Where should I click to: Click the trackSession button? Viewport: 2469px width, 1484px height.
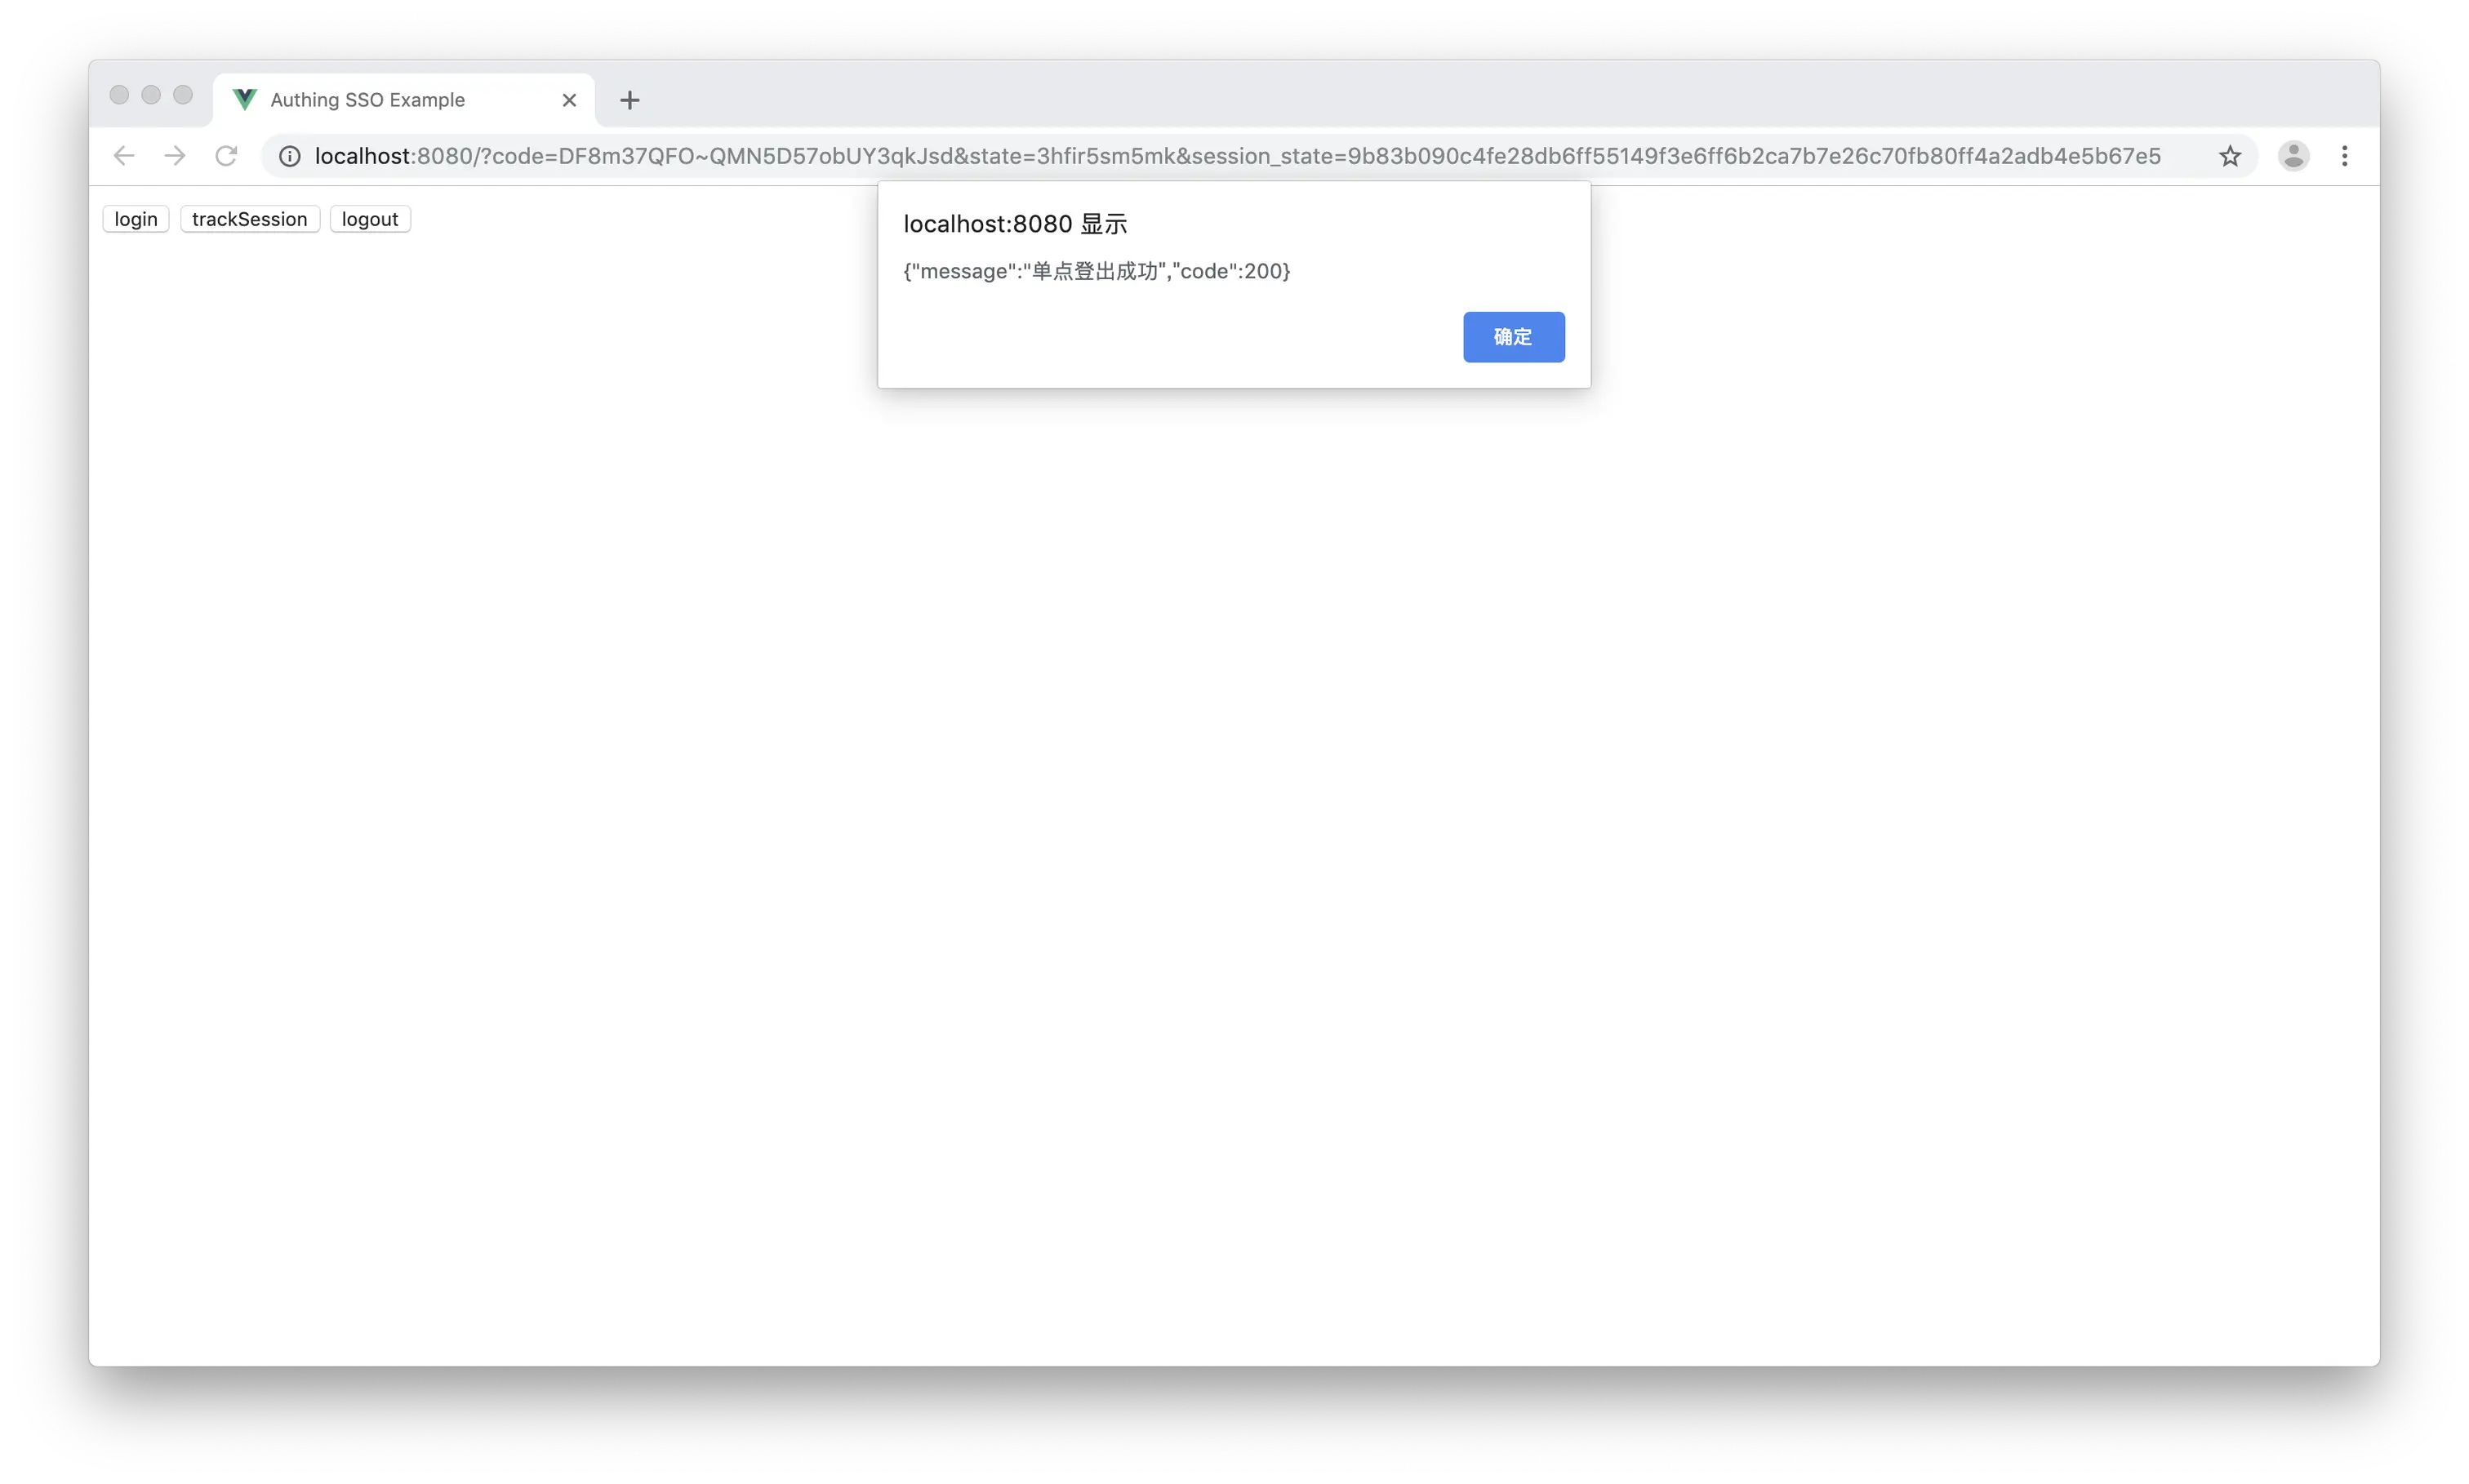(x=250, y=219)
